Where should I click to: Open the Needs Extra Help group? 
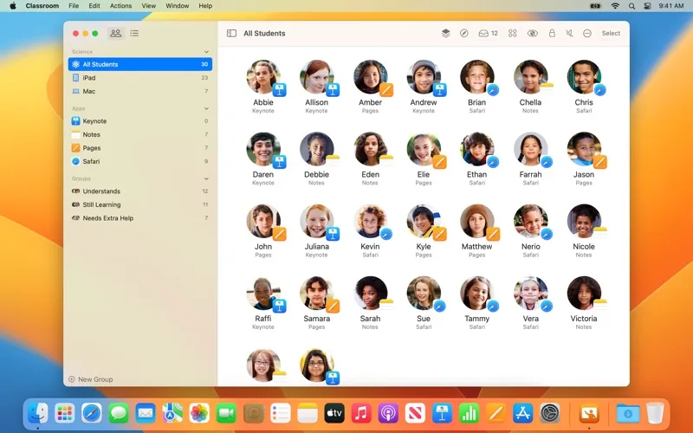click(x=140, y=218)
